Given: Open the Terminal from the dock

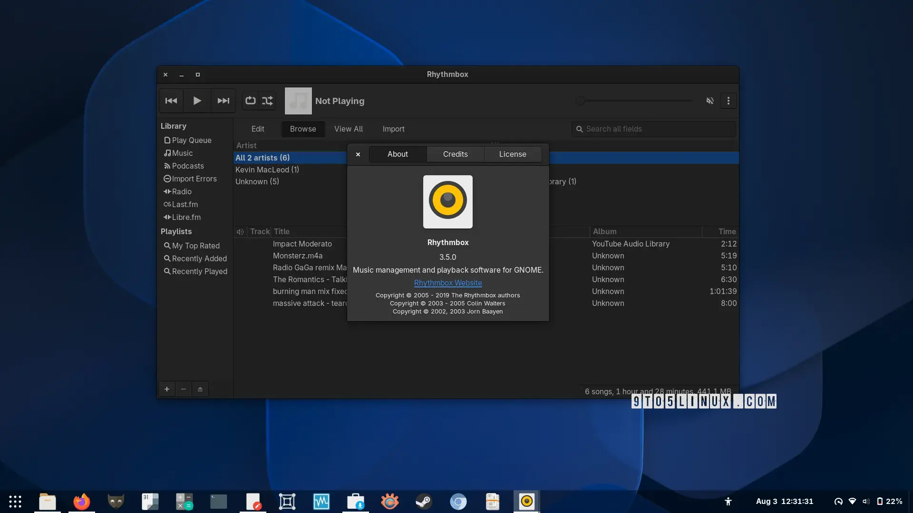Looking at the screenshot, I should click(x=219, y=502).
